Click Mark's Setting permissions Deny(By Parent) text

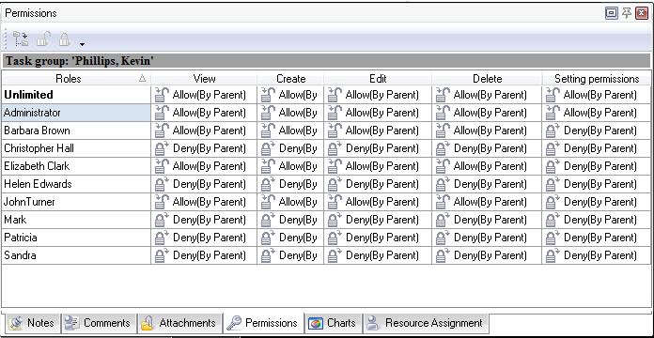pos(600,220)
